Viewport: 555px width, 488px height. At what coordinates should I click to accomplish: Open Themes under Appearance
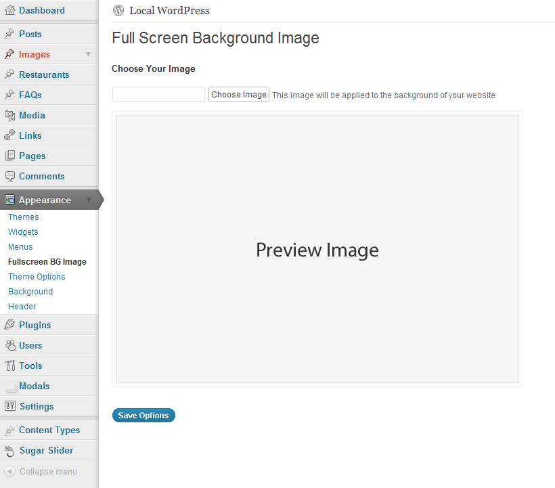click(24, 217)
